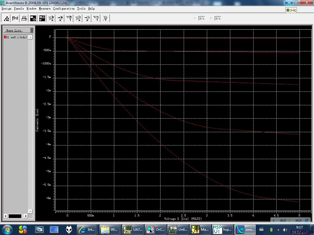Click the wave list horizontal scroll right arrow
This screenshot has height=235, width=314.
25,216
